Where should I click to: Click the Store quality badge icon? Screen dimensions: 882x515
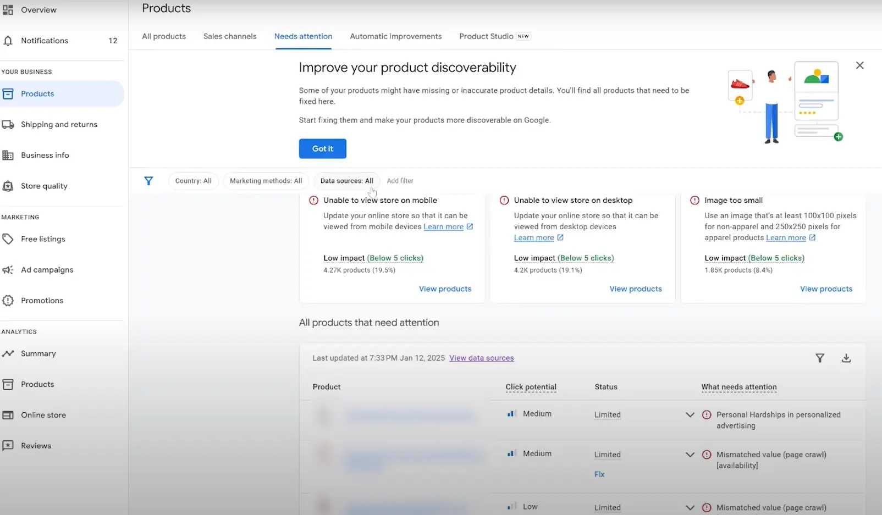point(8,186)
